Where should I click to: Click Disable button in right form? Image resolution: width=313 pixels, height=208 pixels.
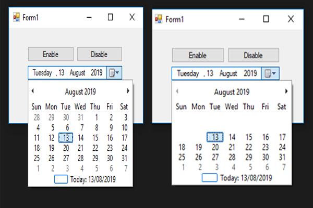tap(254, 55)
